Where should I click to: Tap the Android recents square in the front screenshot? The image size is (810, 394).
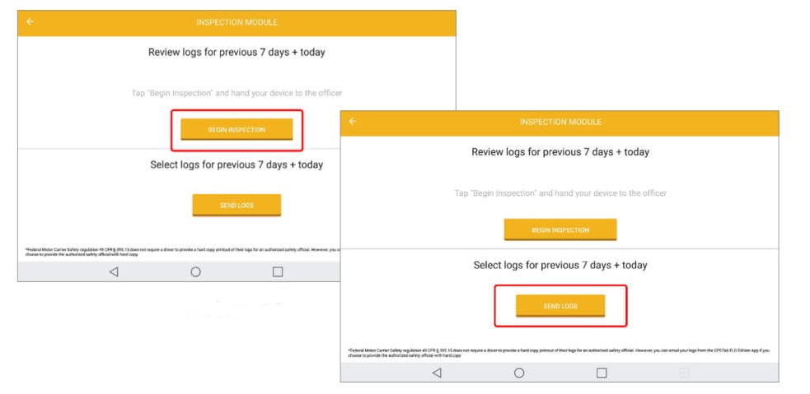(602, 373)
